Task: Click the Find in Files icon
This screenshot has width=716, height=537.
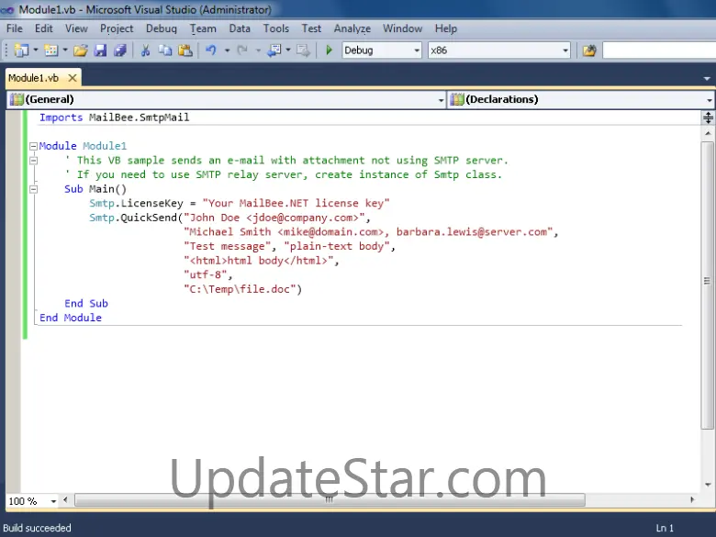Action: (x=589, y=50)
